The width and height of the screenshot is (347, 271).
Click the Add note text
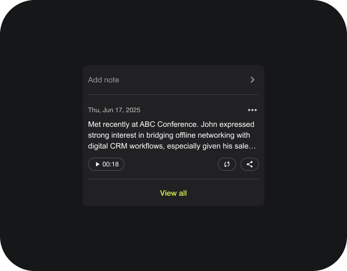coord(104,80)
